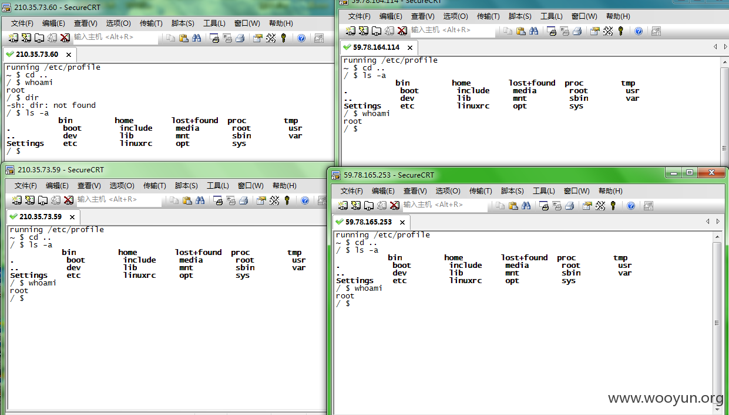Viewport: 729px width, 415px height.
Task: Click Print printer icon in 59.78.165.253 window
Action: pyautogui.click(x=569, y=205)
